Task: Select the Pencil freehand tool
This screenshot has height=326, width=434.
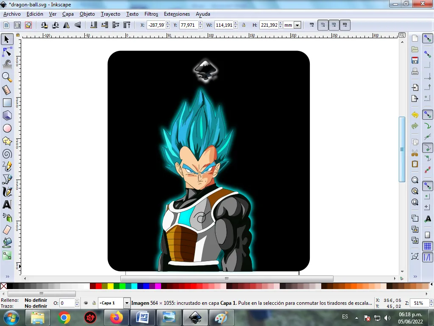Action: pos(7,166)
